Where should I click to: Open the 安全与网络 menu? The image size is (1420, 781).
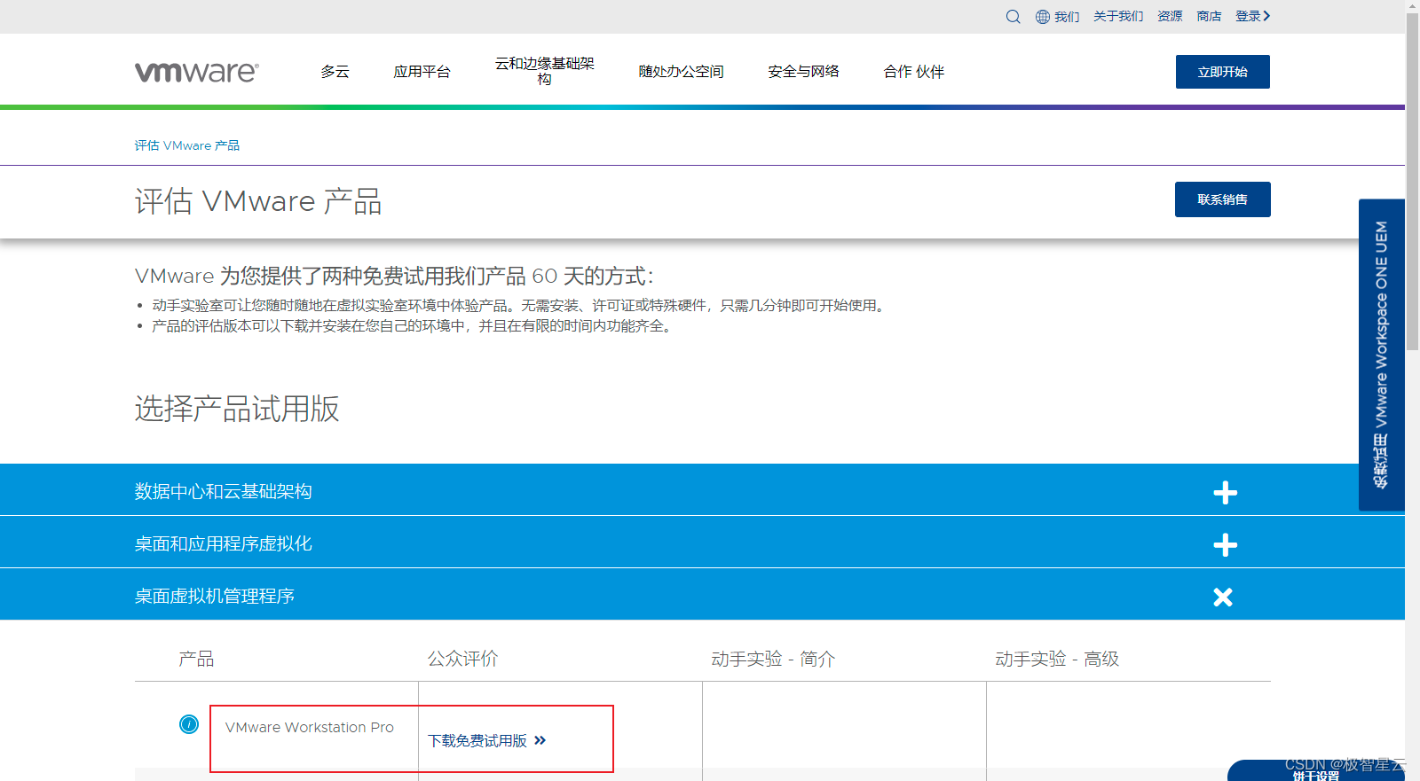803,72
